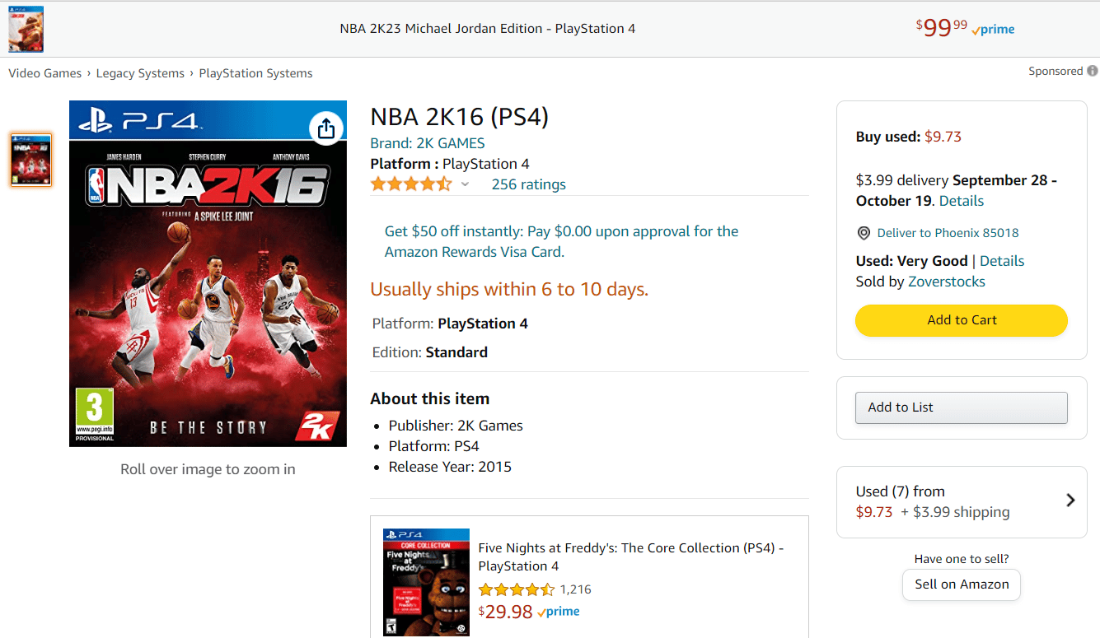This screenshot has height=638, width=1100.
Task: Open the ratings breakdown dropdown arrow
Action: pyautogui.click(x=466, y=184)
